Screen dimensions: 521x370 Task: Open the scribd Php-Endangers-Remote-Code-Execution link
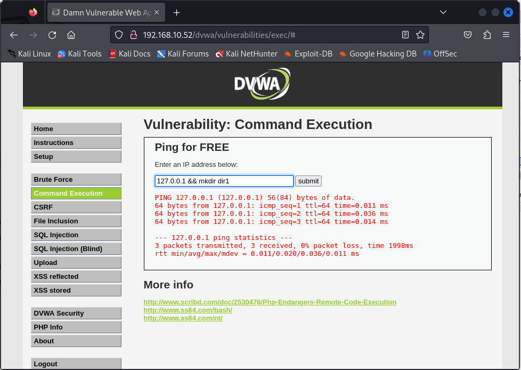tap(270, 302)
